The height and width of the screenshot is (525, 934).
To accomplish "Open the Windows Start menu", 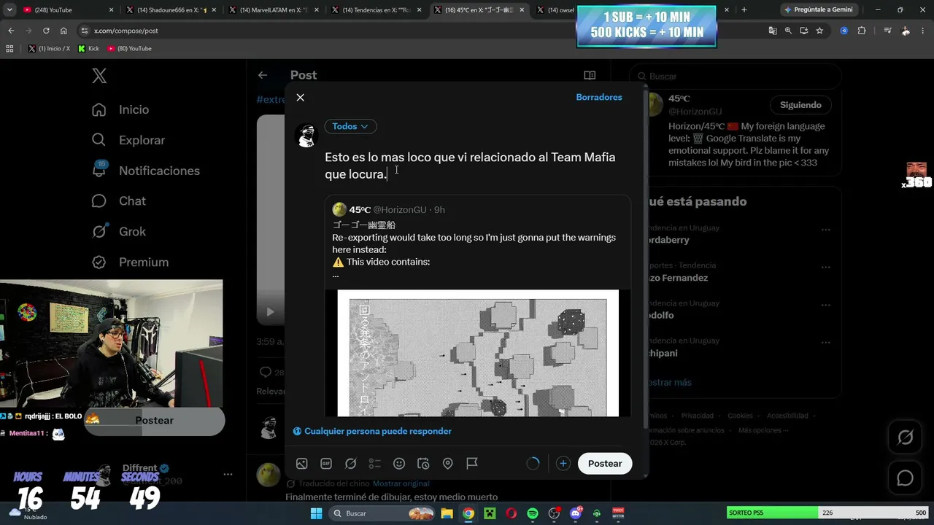I will tap(316, 514).
